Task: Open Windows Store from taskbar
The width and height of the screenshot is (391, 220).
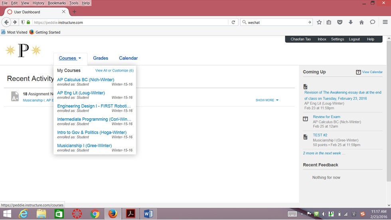Action: pyautogui.click(x=59, y=214)
